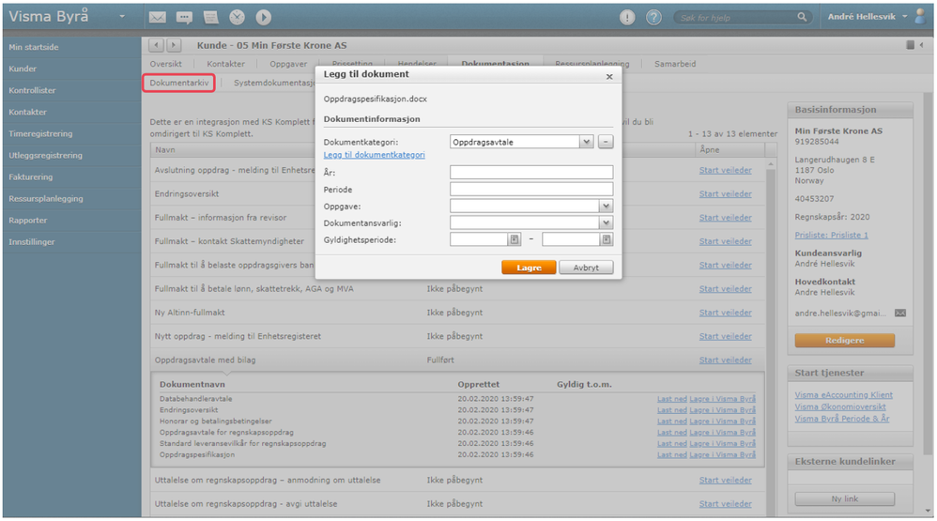937x521 pixels.
Task: Open the Oversikt tab
Action: [166, 64]
